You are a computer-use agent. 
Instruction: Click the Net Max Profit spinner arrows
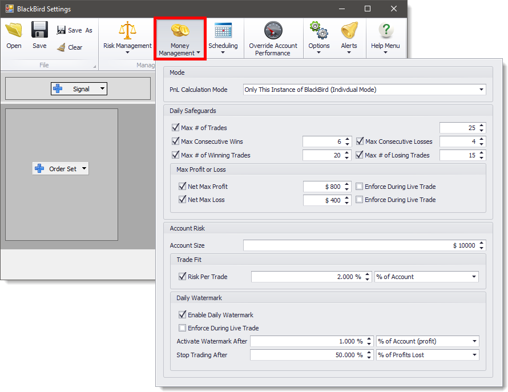pos(347,187)
